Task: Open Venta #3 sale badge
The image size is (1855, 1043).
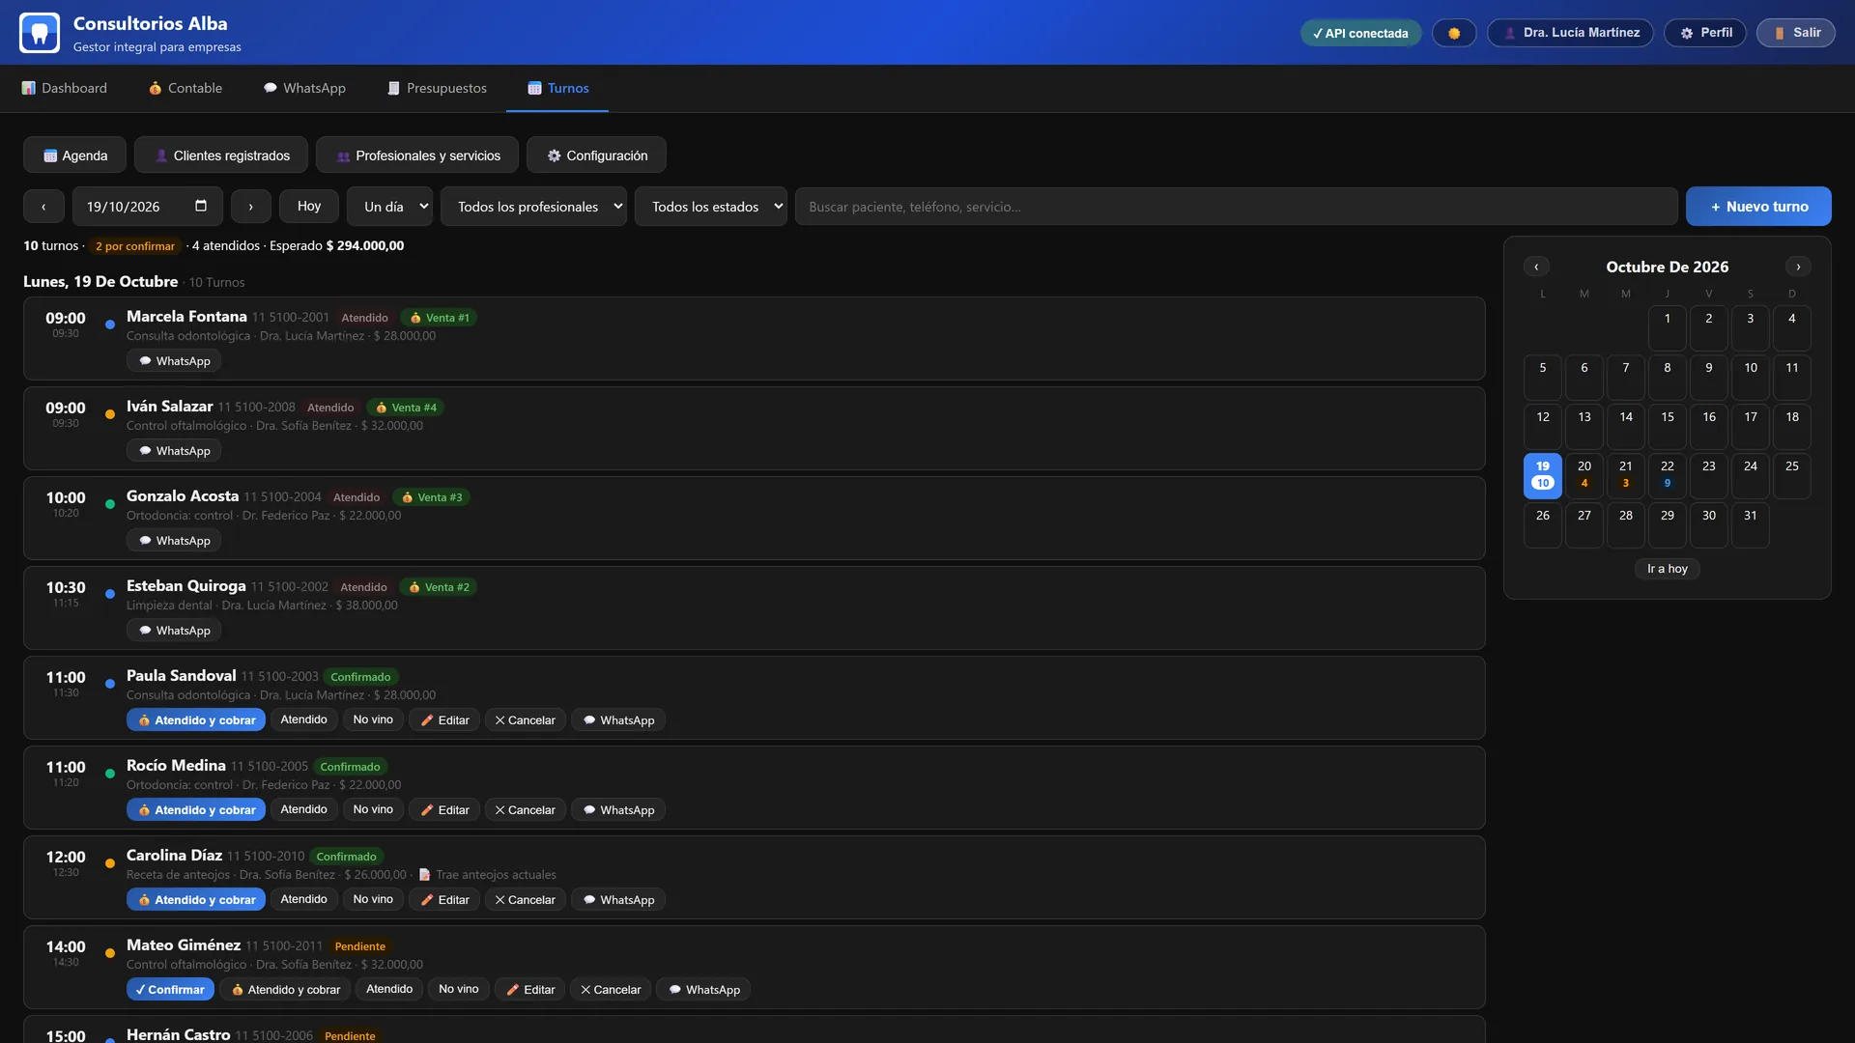Action: 432,497
